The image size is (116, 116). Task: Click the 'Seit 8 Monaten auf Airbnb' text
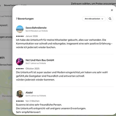point(37,31)
